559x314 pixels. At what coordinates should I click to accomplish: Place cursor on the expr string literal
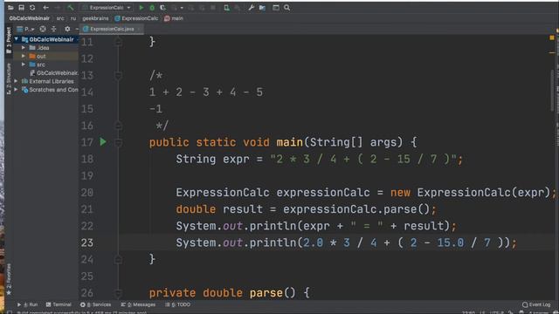363,159
